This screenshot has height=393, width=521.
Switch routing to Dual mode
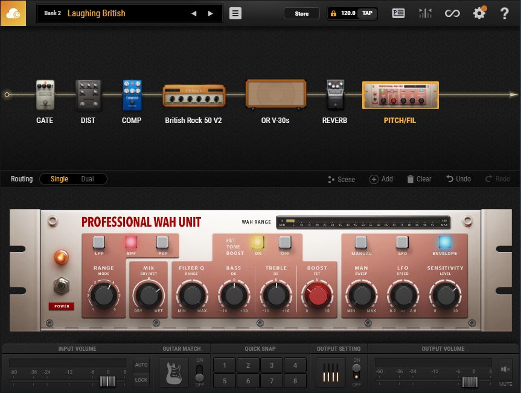tap(88, 179)
